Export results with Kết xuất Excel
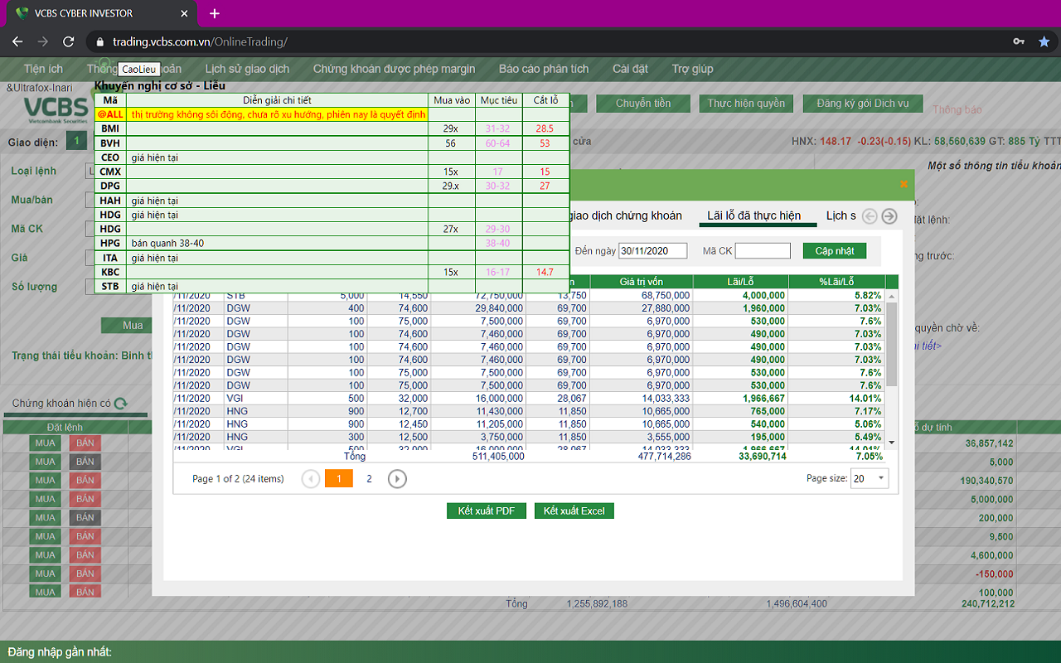 tap(574, 511)
